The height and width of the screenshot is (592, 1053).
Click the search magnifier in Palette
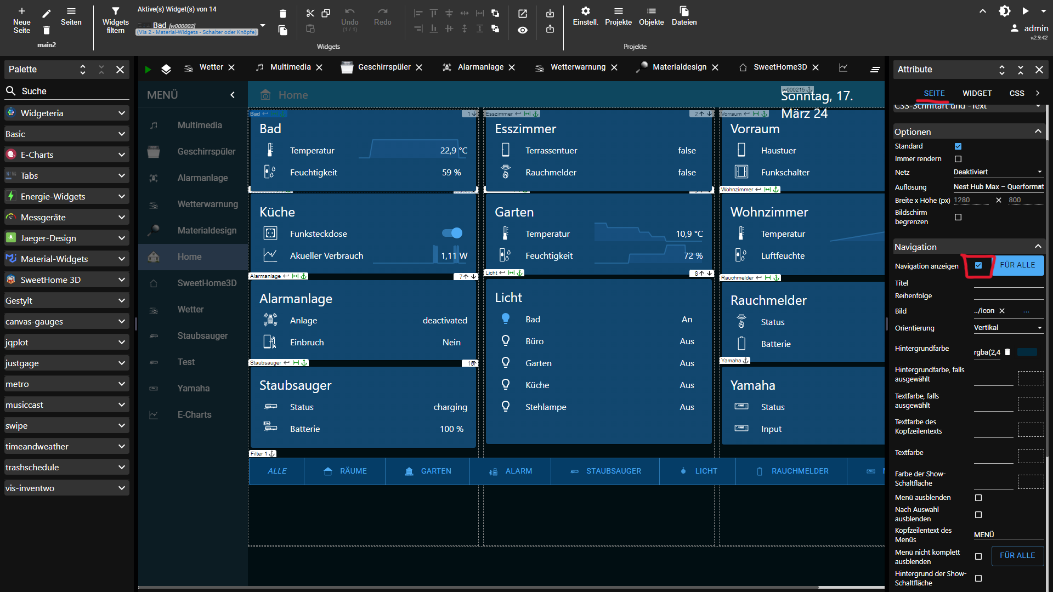click(10, 90)
